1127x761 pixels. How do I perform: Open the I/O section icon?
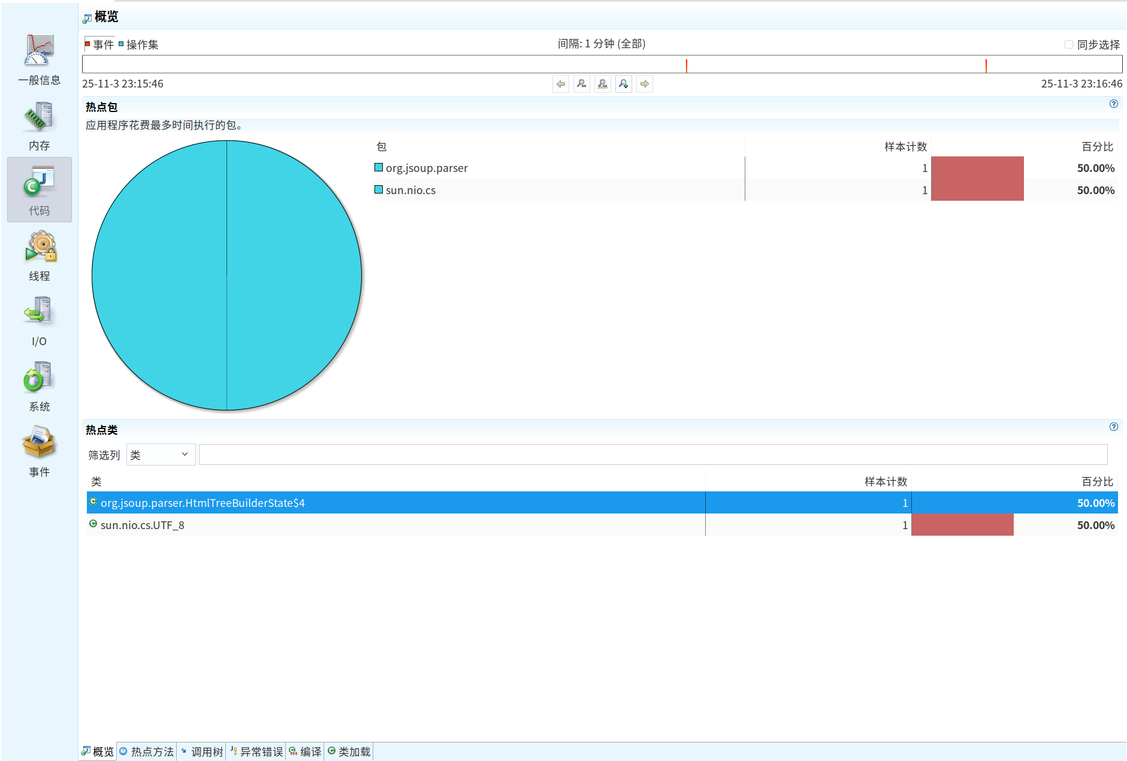pyautogui.click(x=39, y=321)
